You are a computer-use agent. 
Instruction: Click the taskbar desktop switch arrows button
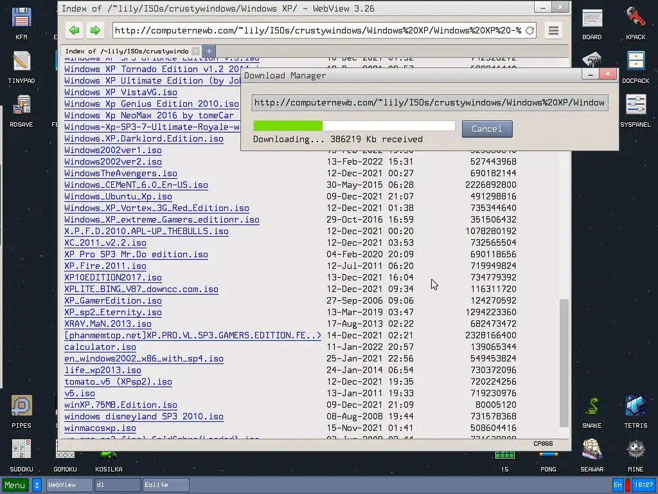click(x=37, y=485)
